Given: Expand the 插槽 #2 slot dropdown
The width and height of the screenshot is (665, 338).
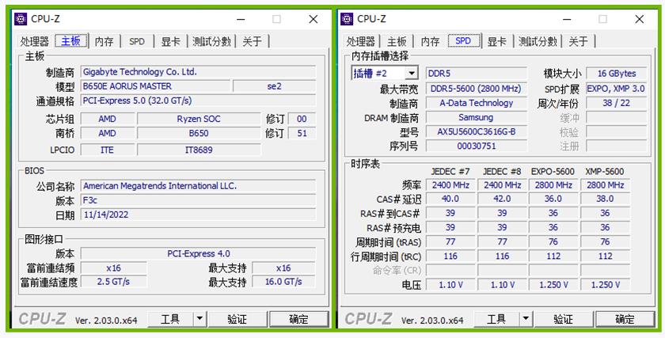Looking at the screenshot, I should (x=411, y=74).
